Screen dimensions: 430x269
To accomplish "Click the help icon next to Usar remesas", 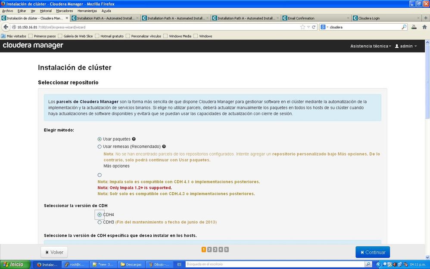I will tap(164, 147).
